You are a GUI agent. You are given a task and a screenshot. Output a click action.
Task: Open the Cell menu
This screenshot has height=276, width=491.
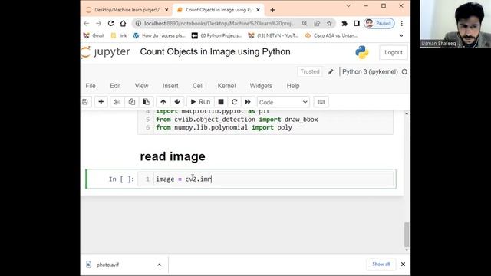tap(198, 86)
